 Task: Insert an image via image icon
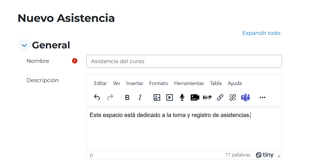(157, 97)
